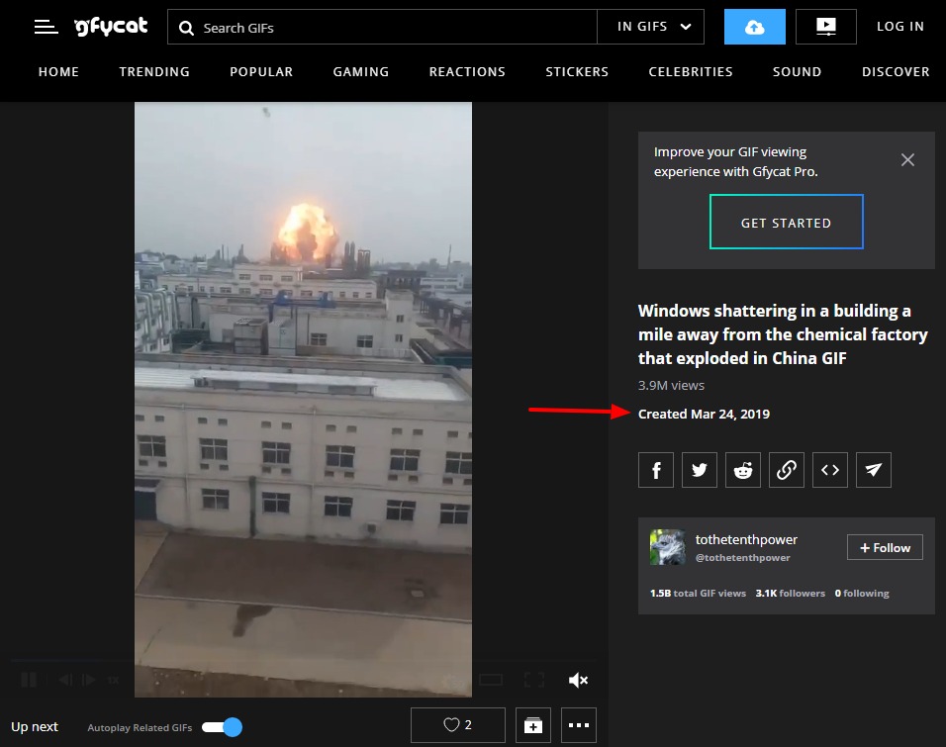Go to the HOME tab
Image resolution: width=946 pixels, height=747 pixels.
(58, 72)
